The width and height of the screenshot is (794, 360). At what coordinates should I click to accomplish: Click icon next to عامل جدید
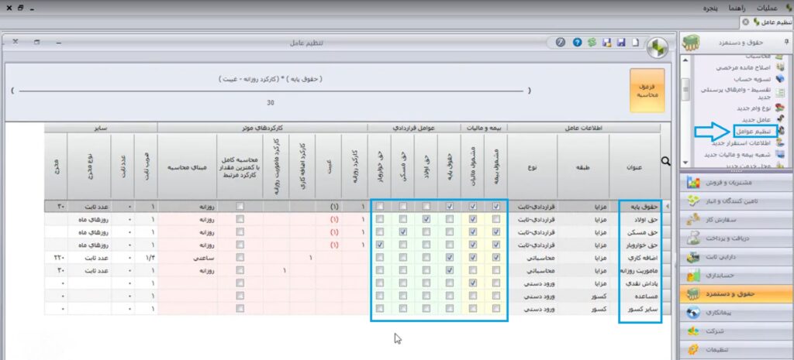click(780, 119)
